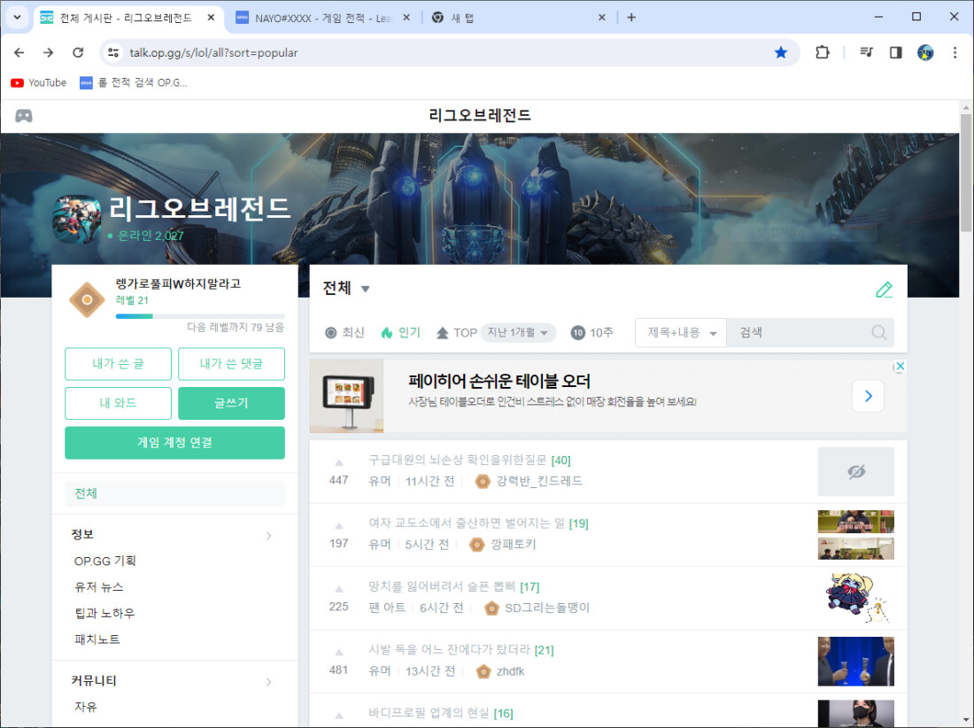Open the 바디프로필 업계의 현실 post

coord(429,712)
